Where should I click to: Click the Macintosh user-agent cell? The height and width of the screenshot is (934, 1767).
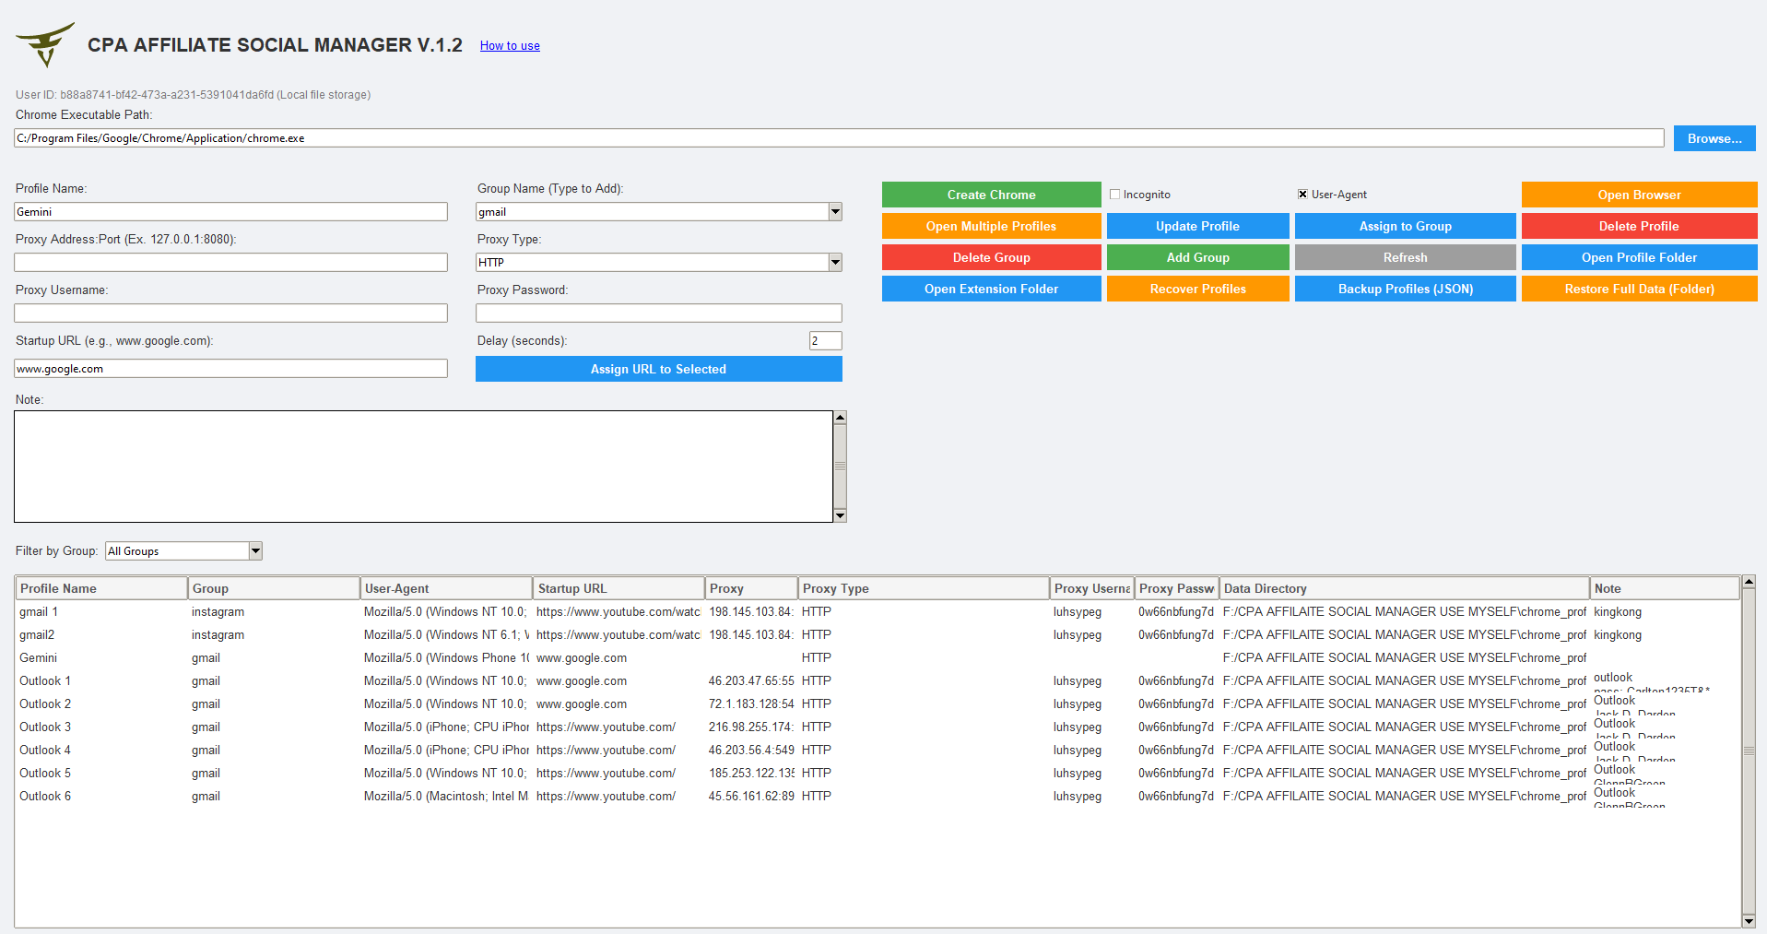tap(445, 796)
